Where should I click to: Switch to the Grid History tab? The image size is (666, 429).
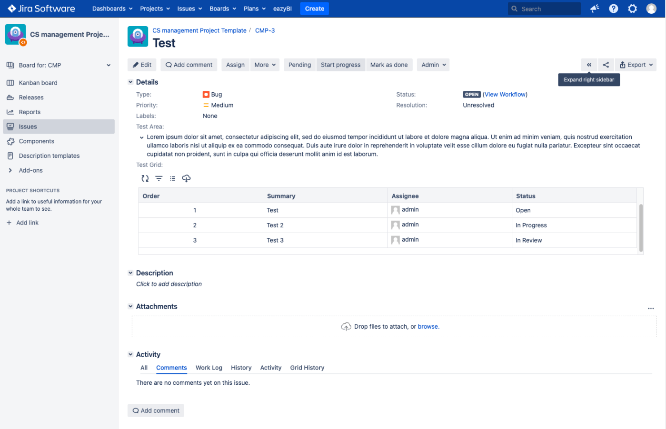pyautogui.click(x=307, y=368)
